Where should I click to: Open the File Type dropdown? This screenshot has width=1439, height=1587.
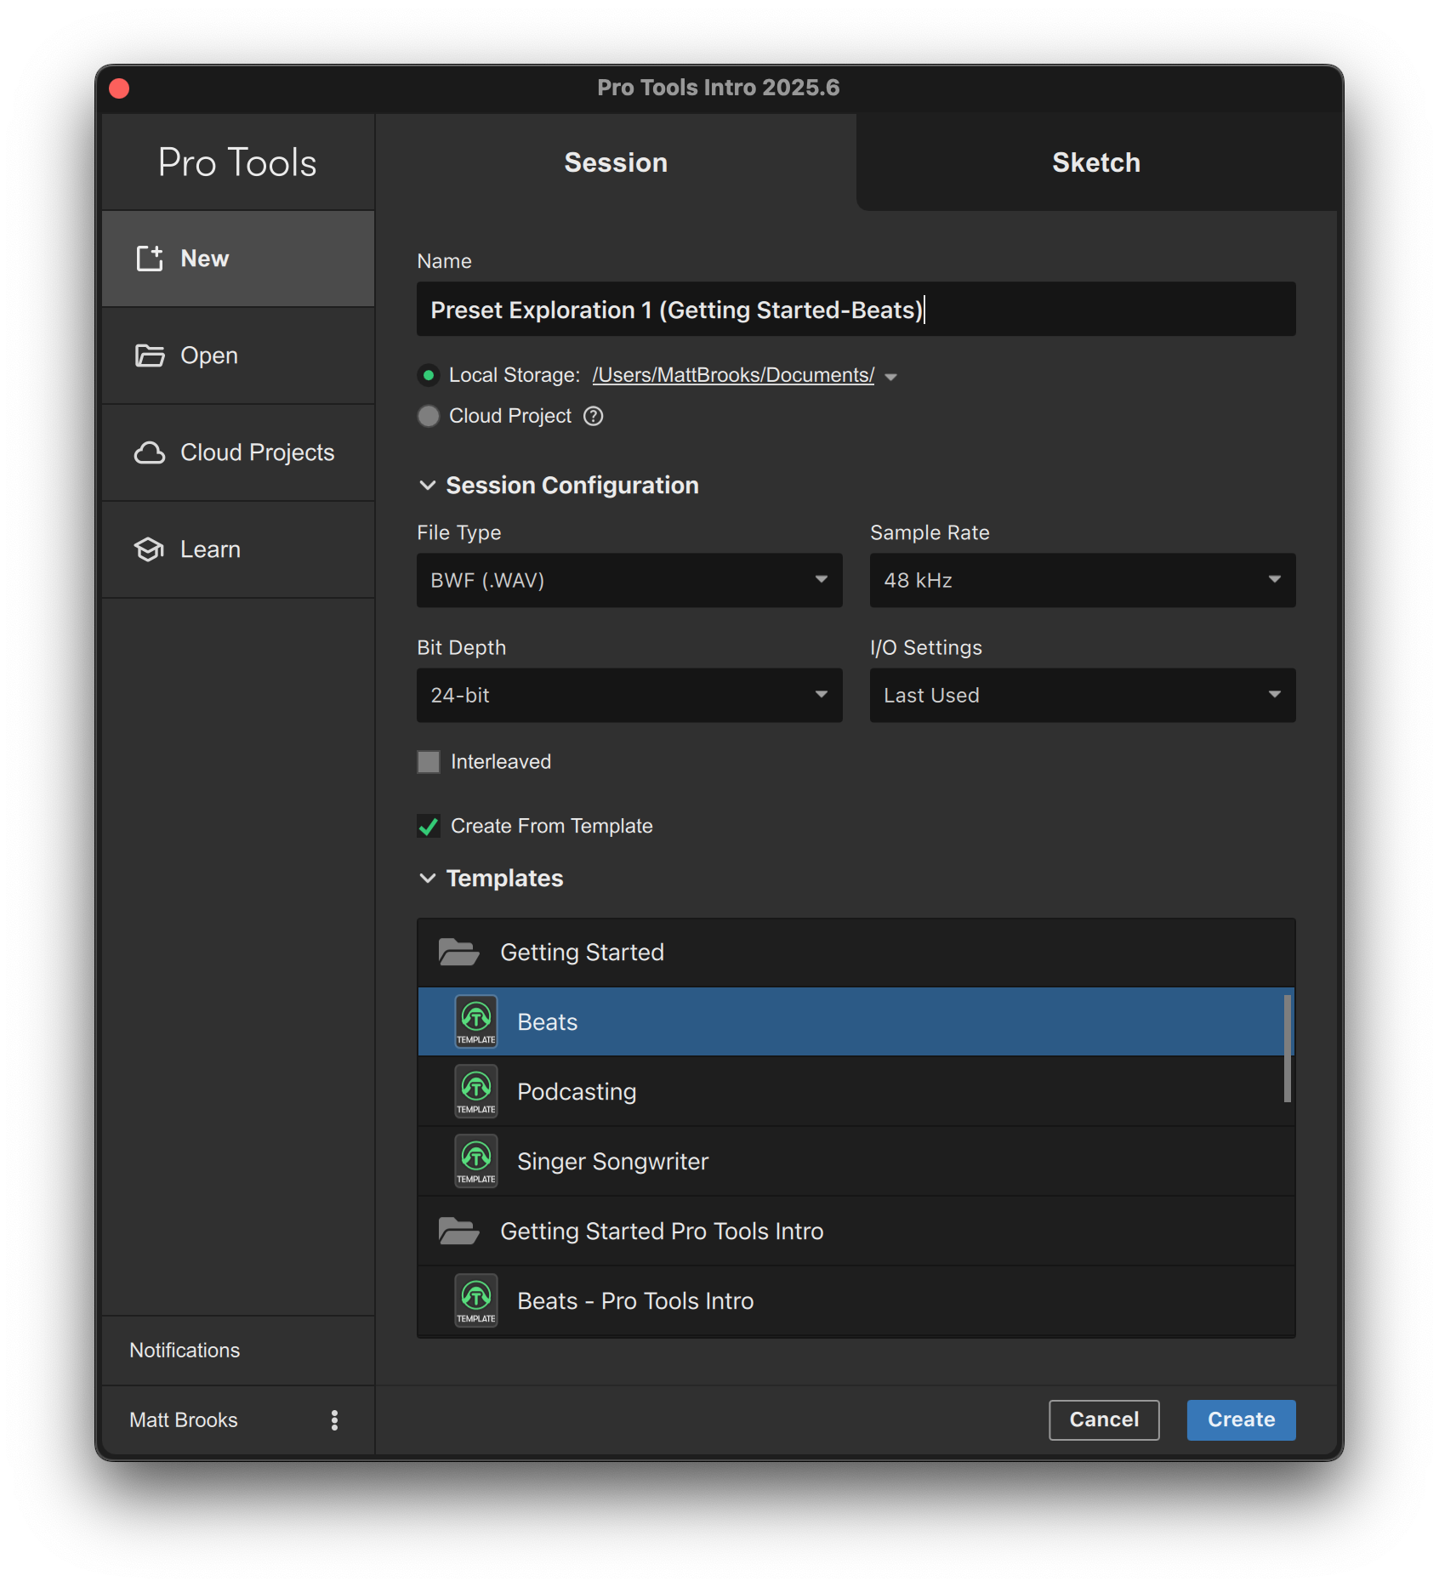(628, 580)
